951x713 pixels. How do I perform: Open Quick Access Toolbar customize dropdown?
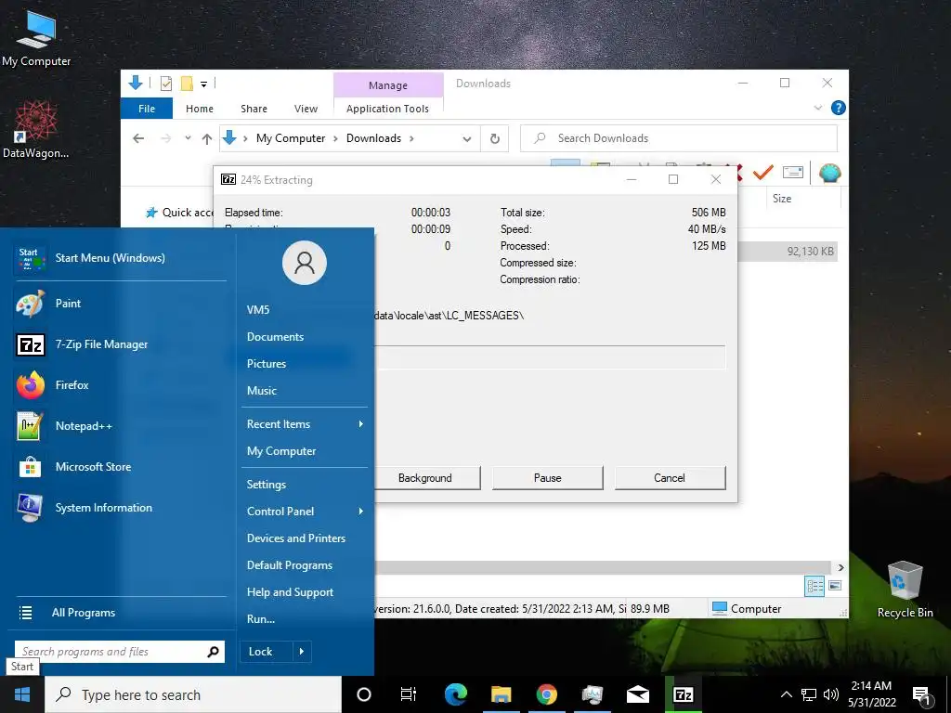point(203,84)
